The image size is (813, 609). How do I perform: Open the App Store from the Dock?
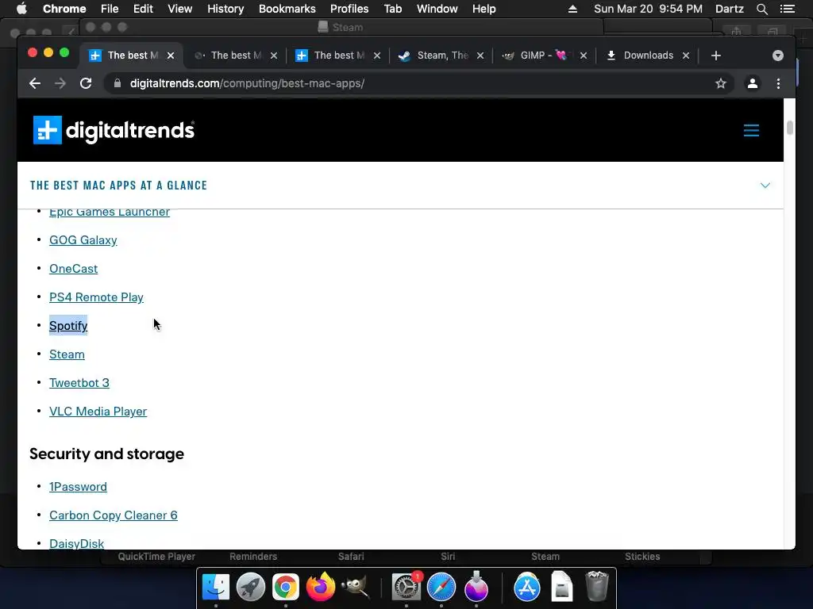527,587
